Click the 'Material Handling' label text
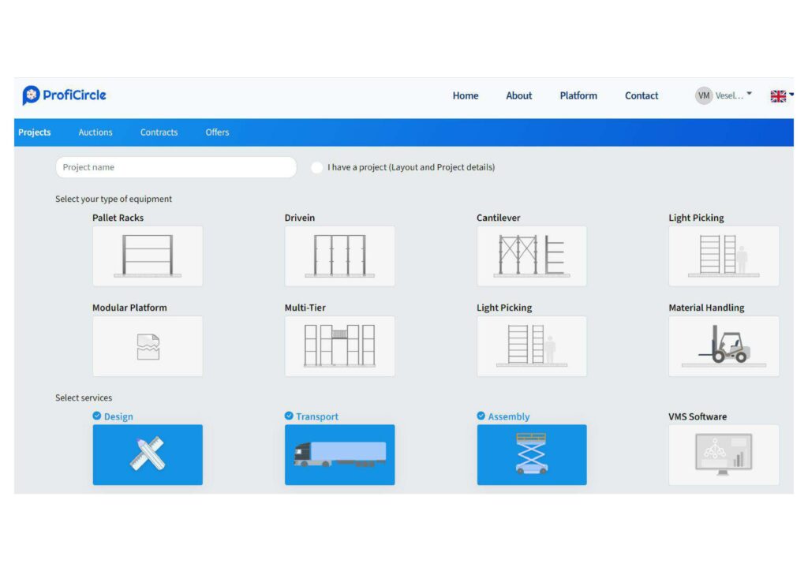The height and width of the screenshot is (571, 808). point(706,308)
